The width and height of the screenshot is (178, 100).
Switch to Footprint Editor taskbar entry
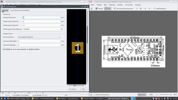click(x=93, y=99)
